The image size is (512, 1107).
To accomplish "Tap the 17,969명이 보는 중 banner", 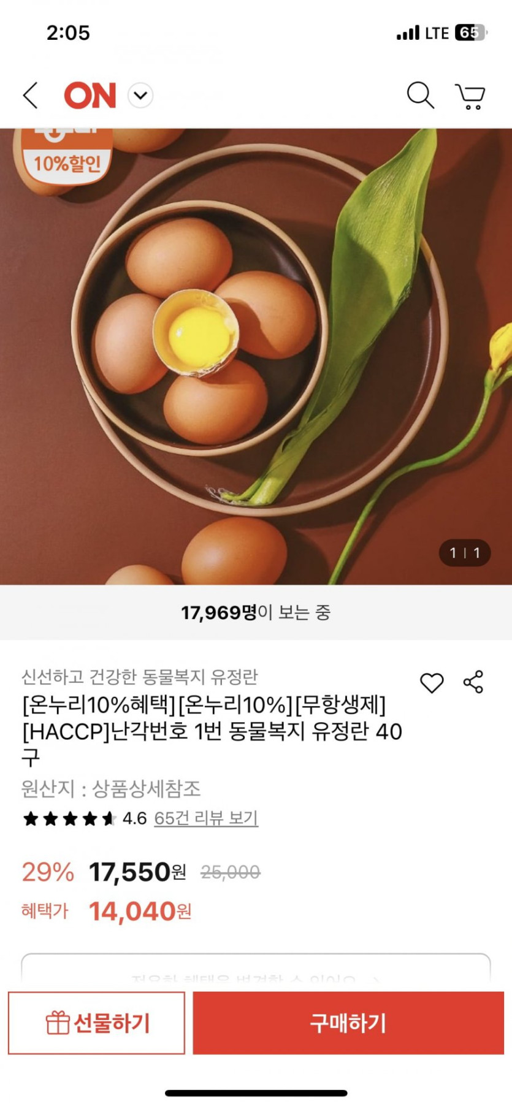I will [x=256, y=612].
